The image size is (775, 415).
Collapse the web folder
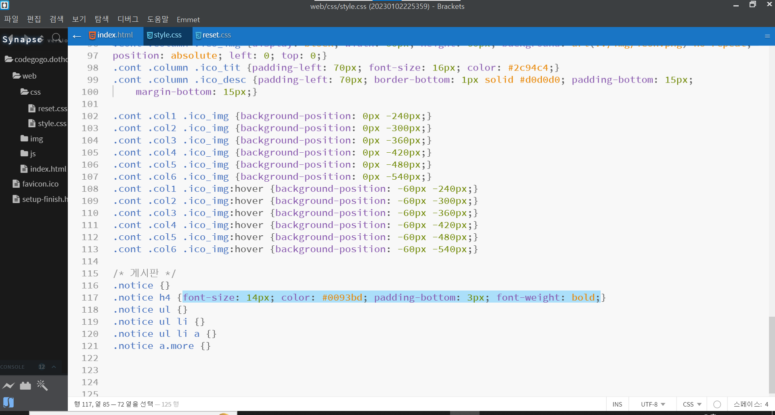coord(25,76)
